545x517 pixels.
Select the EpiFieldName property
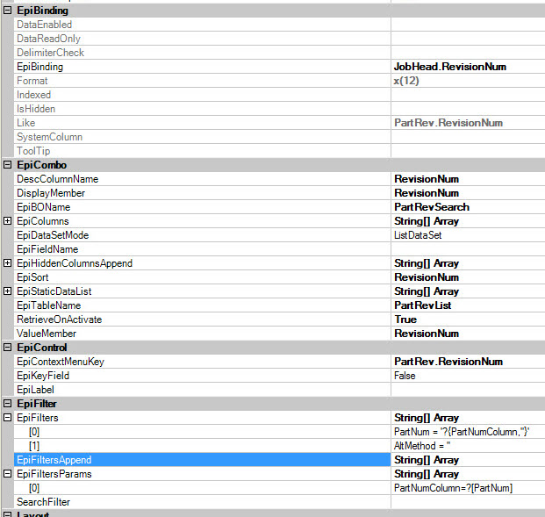coord(202,249)
